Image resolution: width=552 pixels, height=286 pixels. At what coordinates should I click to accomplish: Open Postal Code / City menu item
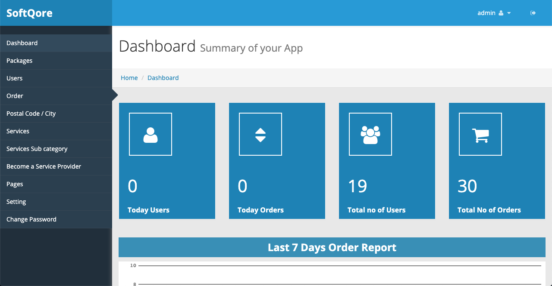point(56,114)
